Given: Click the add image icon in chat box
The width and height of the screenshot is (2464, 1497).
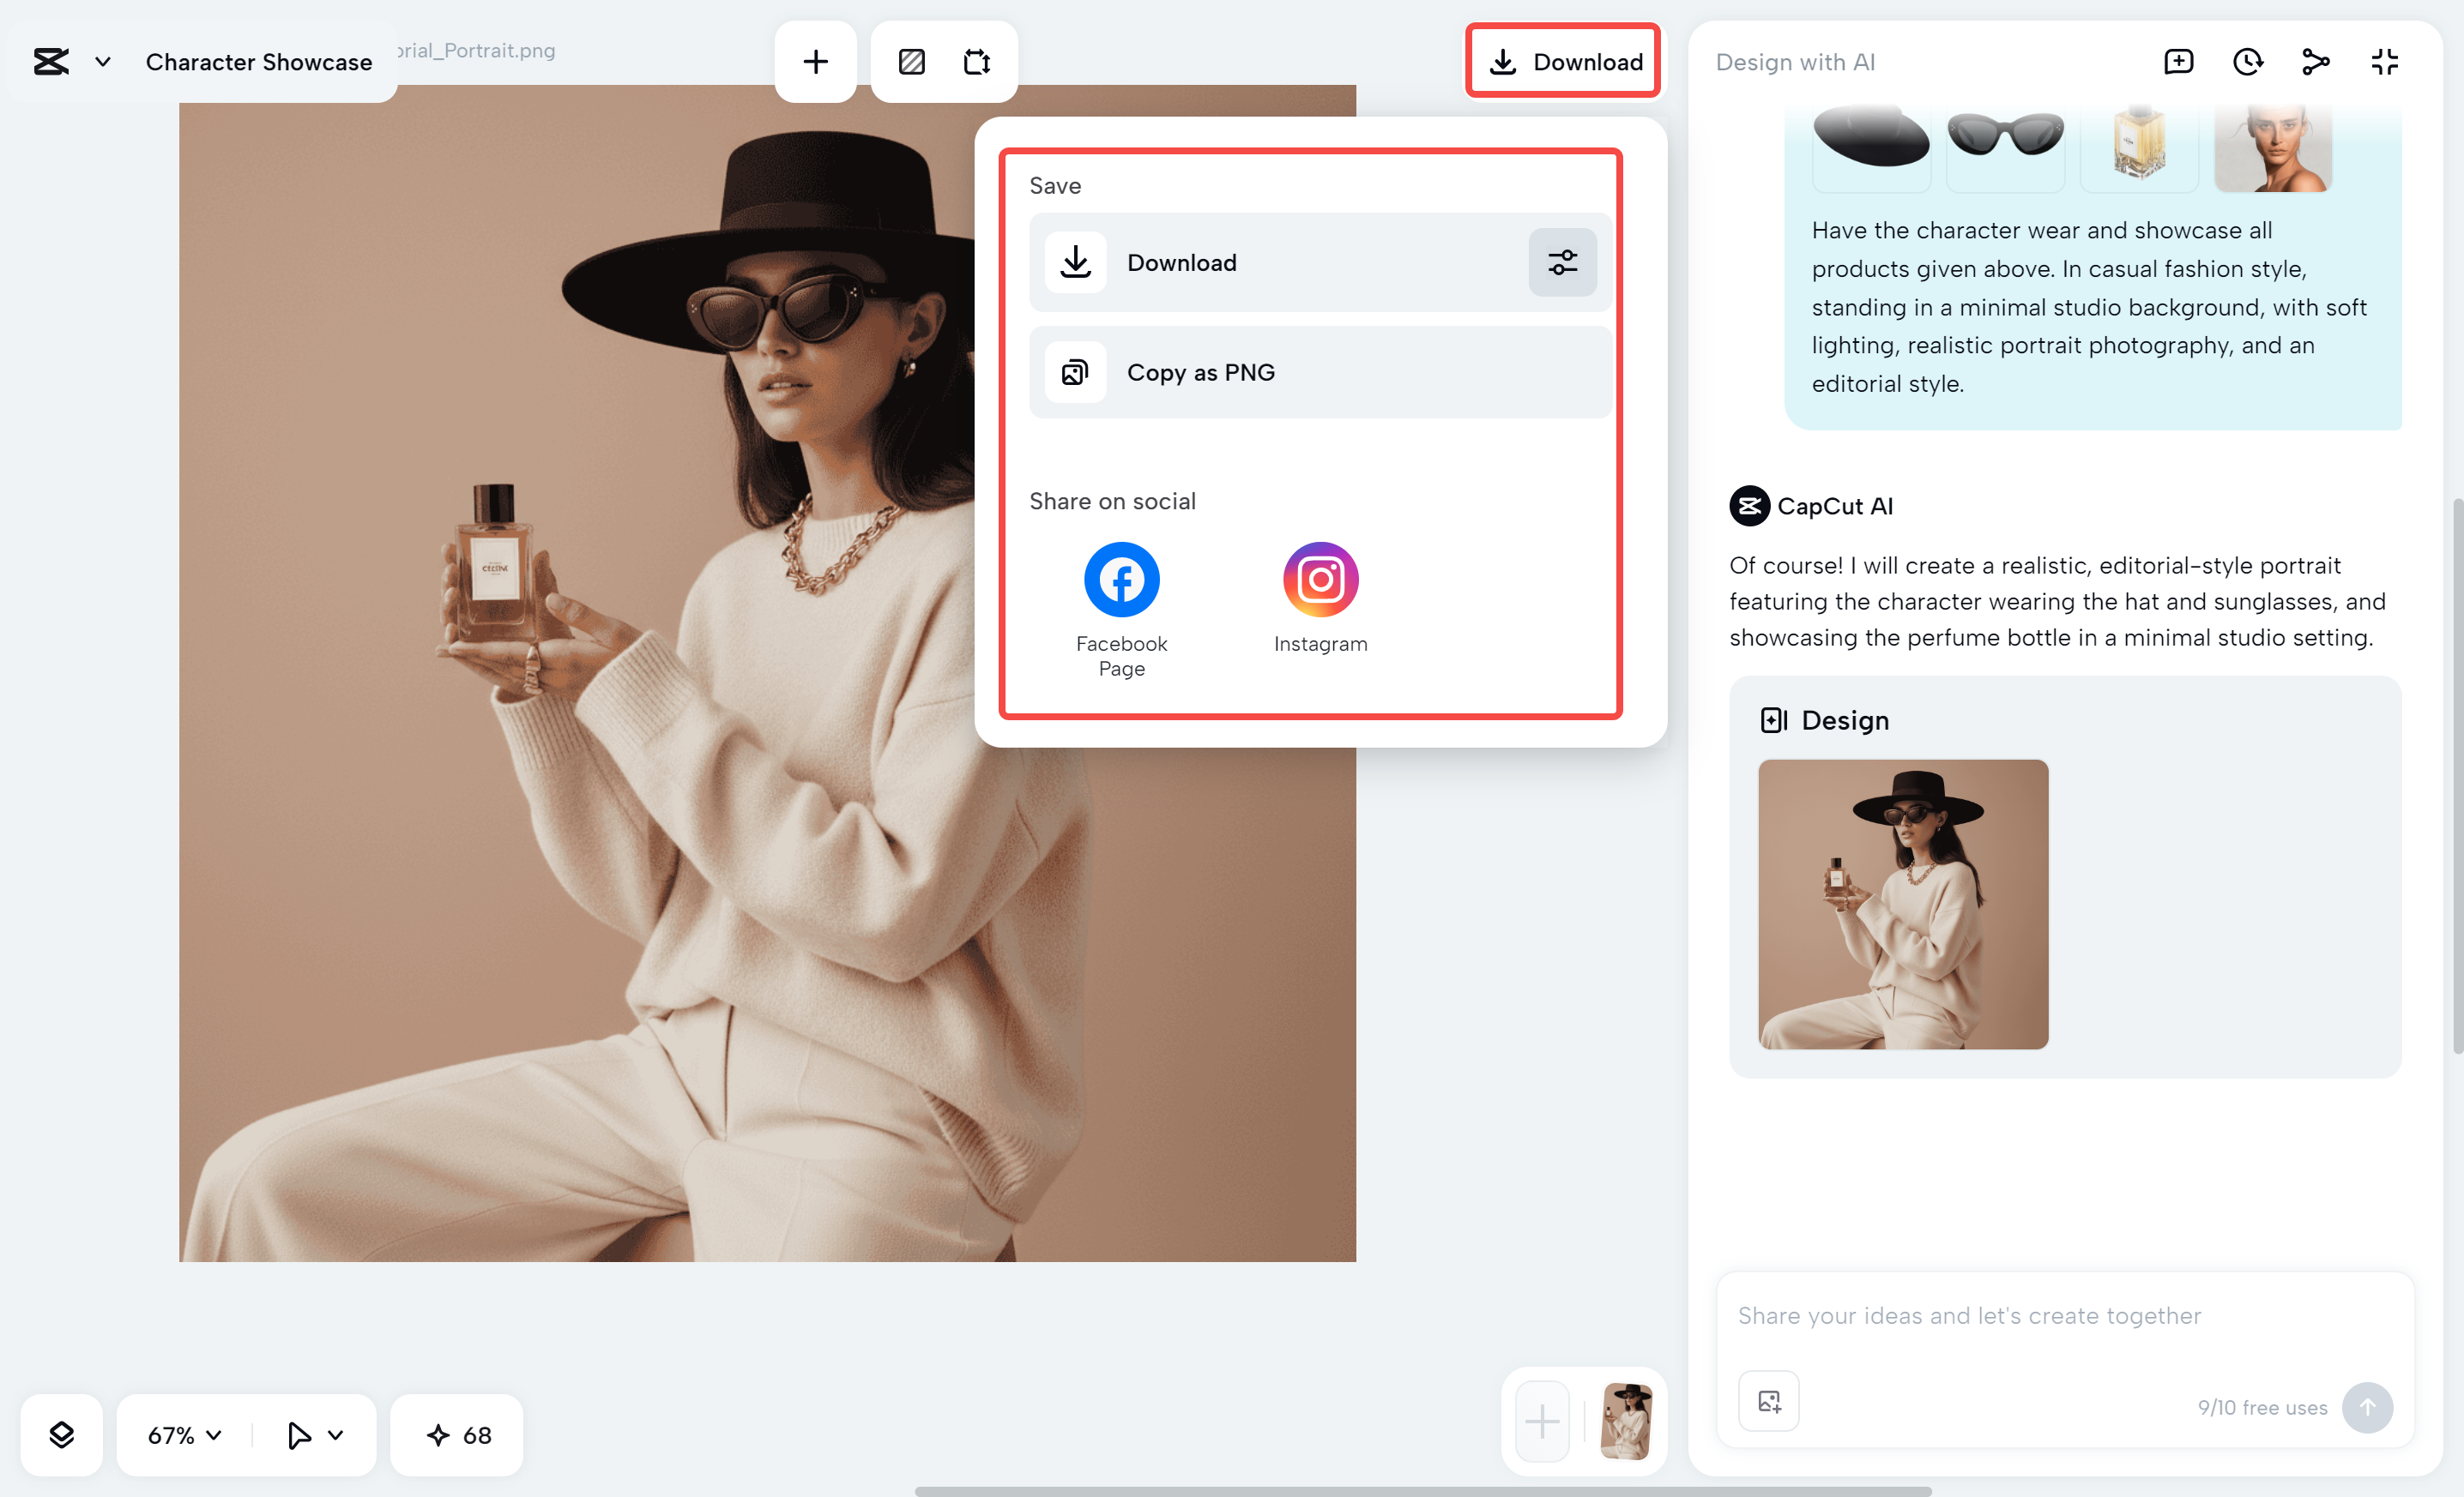Looking at the screenshot, I should pos(1769,1401).
